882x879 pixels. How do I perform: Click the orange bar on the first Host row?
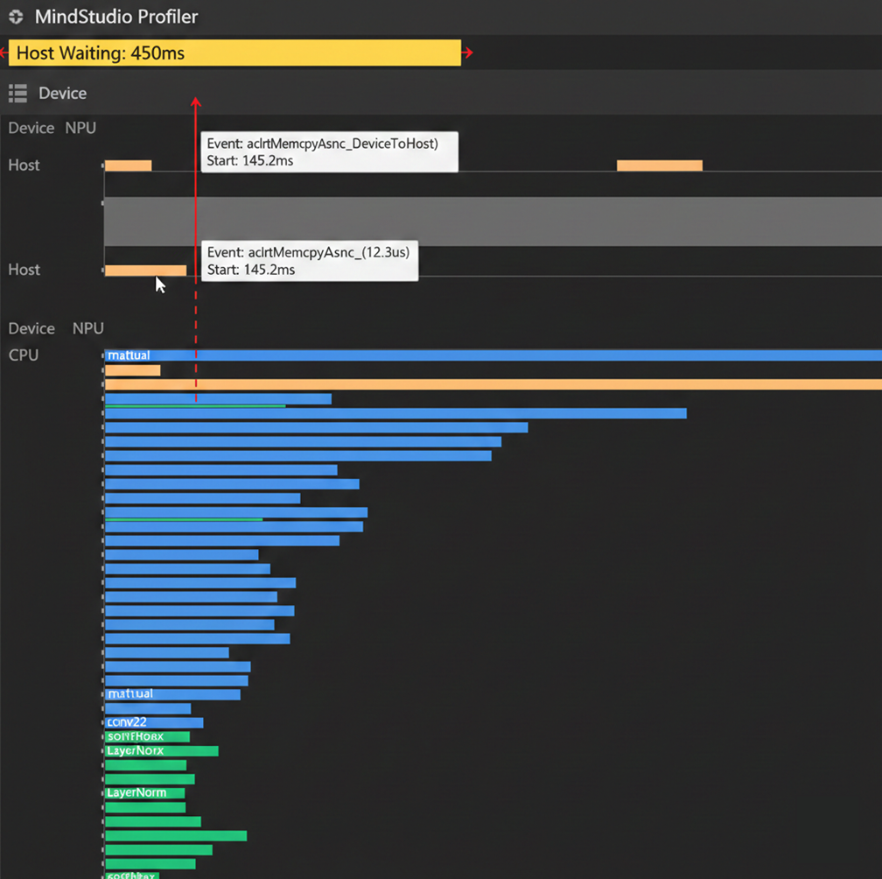coord(128,165)
